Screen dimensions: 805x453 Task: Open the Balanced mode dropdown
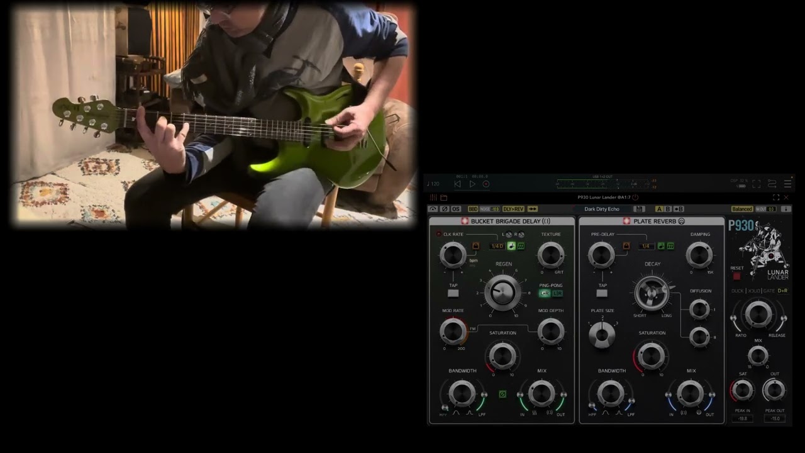point(742,209)
